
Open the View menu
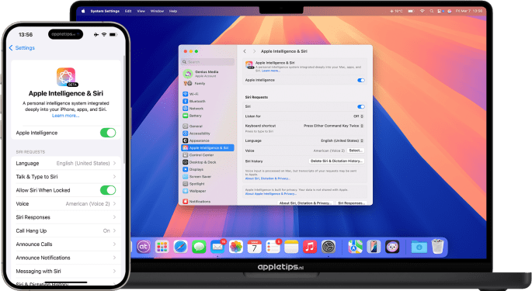(x=141, y=11)
